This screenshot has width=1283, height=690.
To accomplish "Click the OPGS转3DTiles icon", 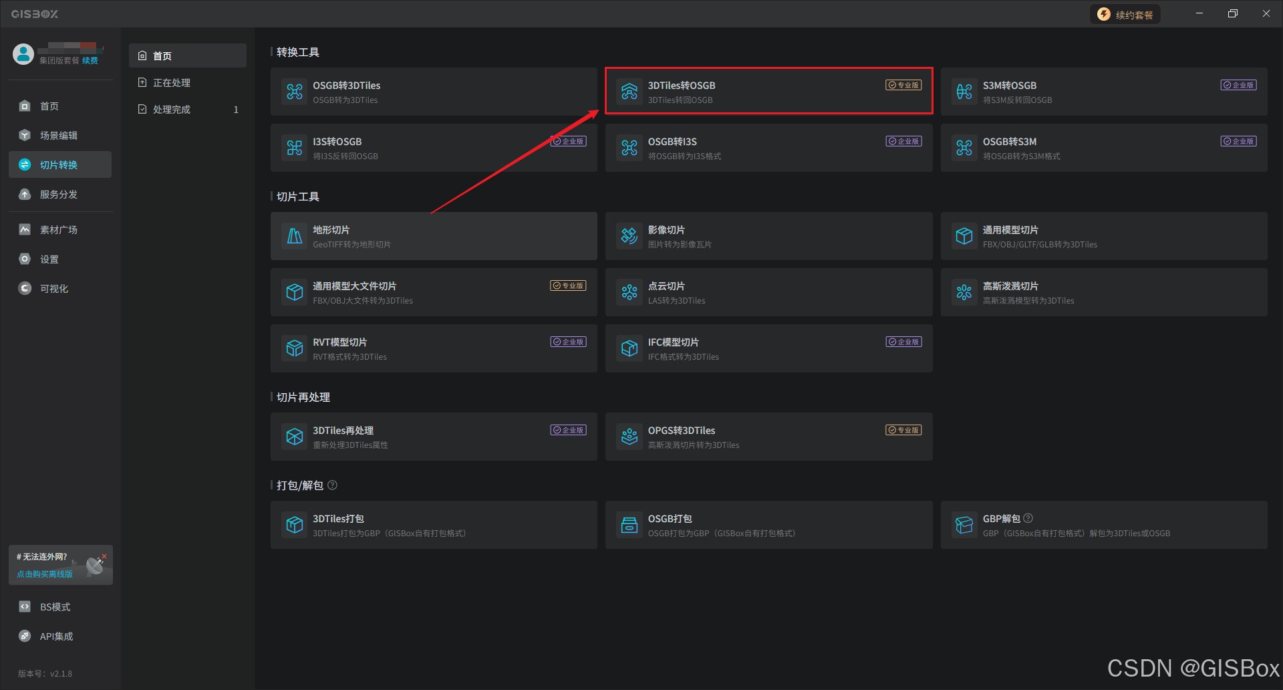I will point(629,437).
